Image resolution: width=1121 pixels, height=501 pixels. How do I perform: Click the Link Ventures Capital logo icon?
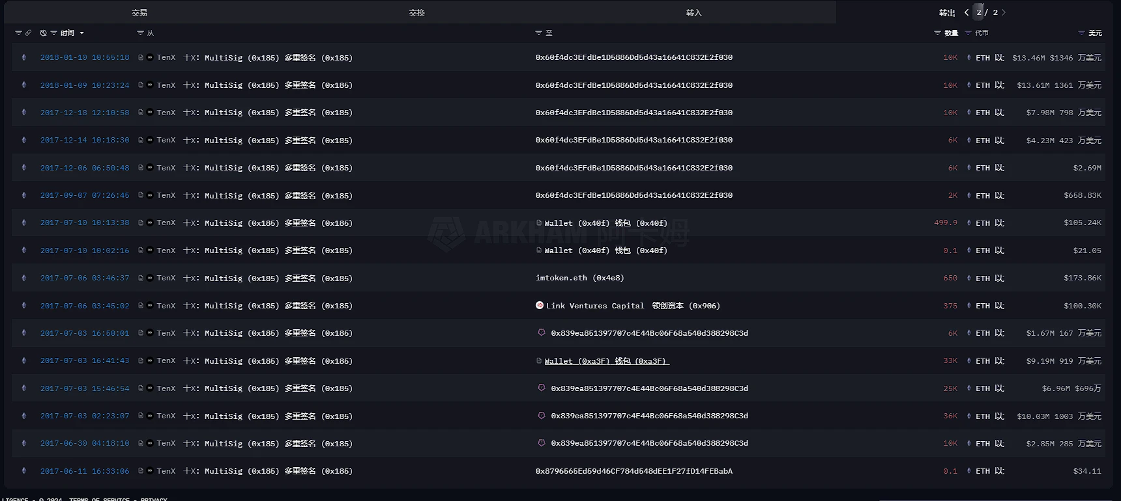pyautogui.click(x=540, y=305)
